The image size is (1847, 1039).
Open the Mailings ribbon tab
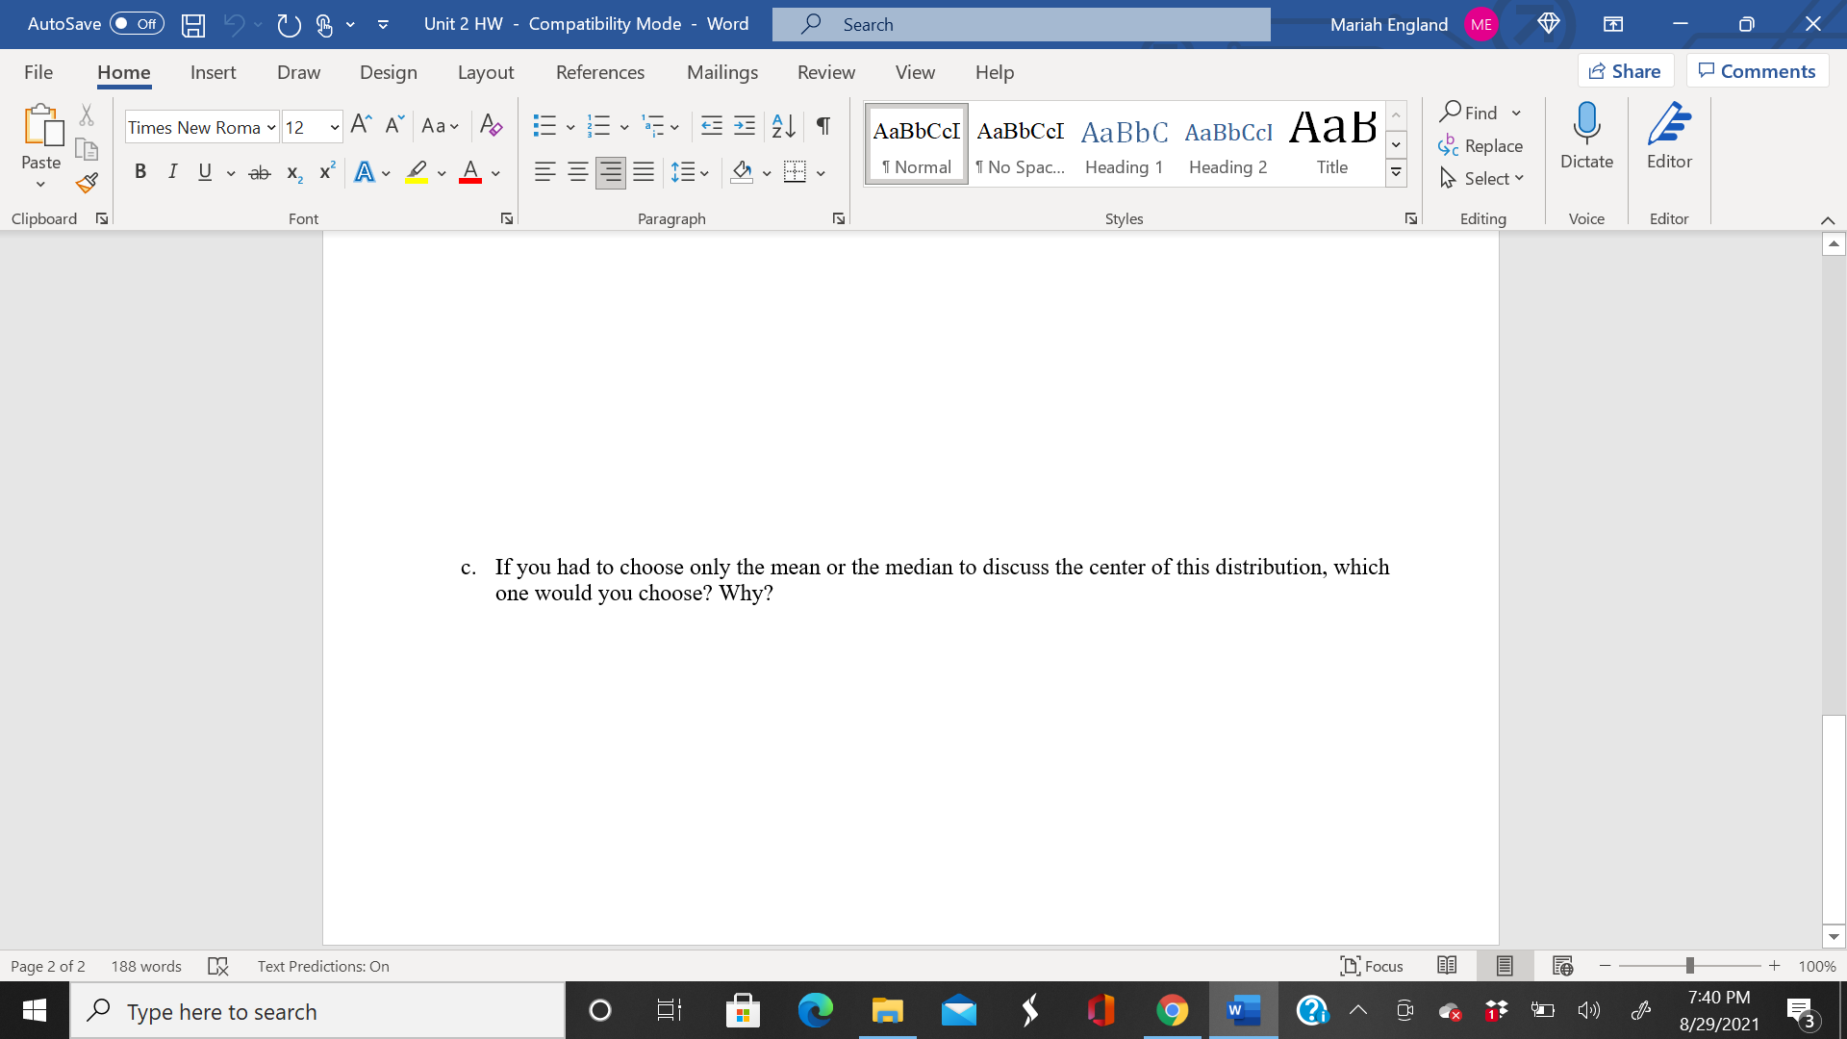pos(722,72)
